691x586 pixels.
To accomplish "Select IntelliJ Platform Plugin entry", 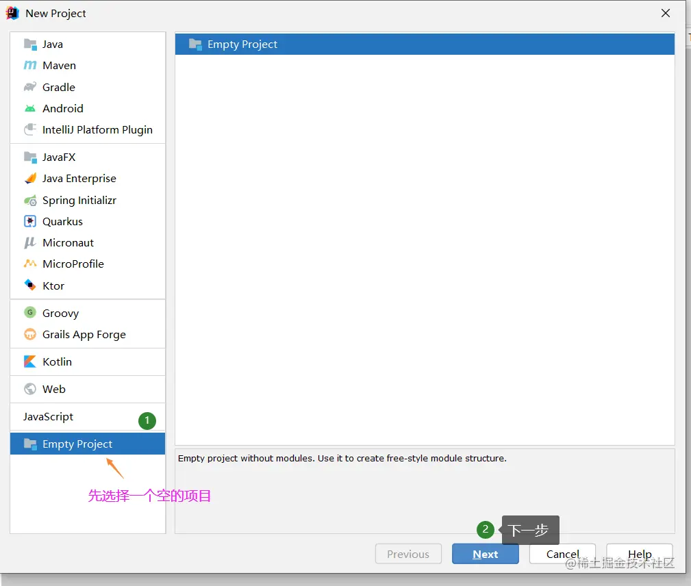I will click(x=88, y=129).
